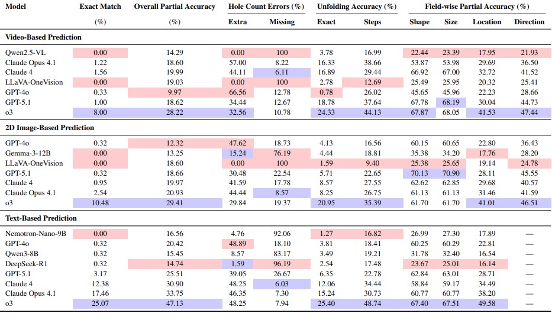
Task: Click the Missing sub-column header
Action: [282, 22]
